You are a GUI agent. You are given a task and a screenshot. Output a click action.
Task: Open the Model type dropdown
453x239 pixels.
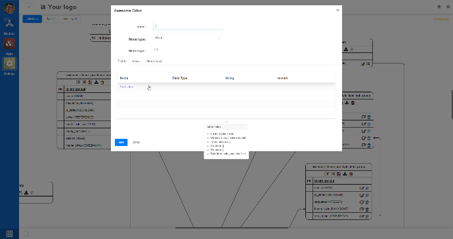pyautogui.click(x=188, y=38)
